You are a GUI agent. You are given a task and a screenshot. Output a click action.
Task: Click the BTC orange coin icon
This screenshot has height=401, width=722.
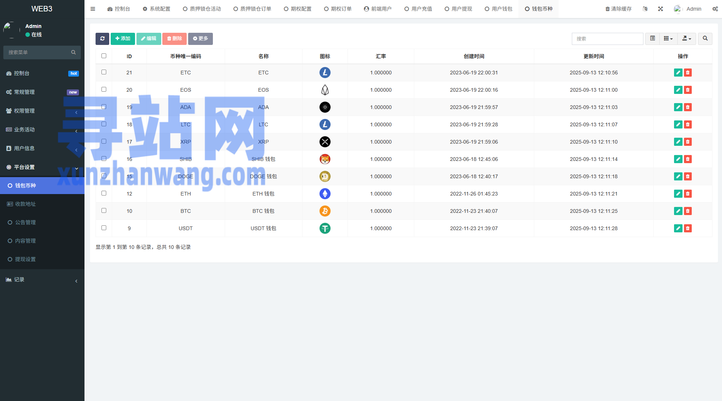325,211
